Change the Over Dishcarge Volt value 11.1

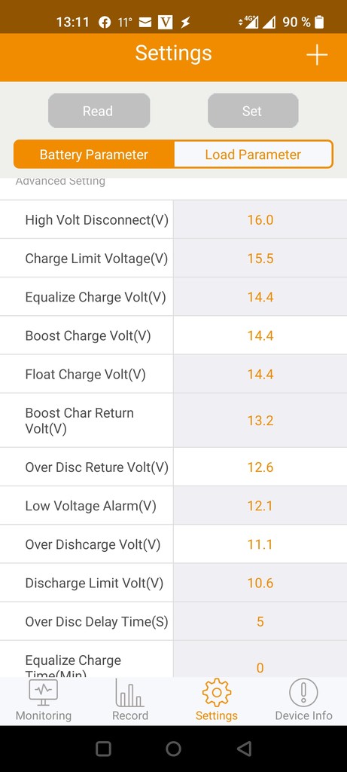click(260, 544)
